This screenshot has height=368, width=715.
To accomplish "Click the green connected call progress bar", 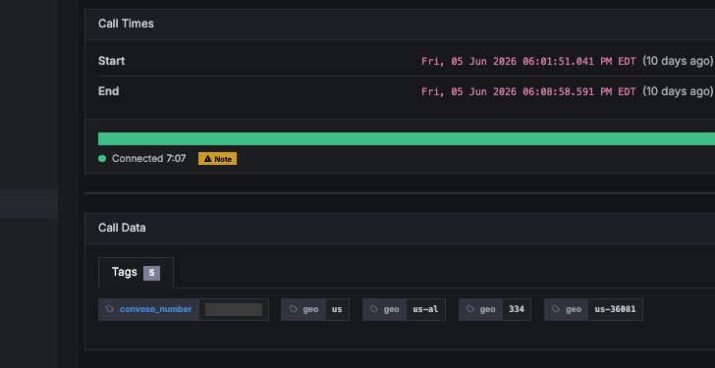I will pyautogui.click(x=407, y=139).
